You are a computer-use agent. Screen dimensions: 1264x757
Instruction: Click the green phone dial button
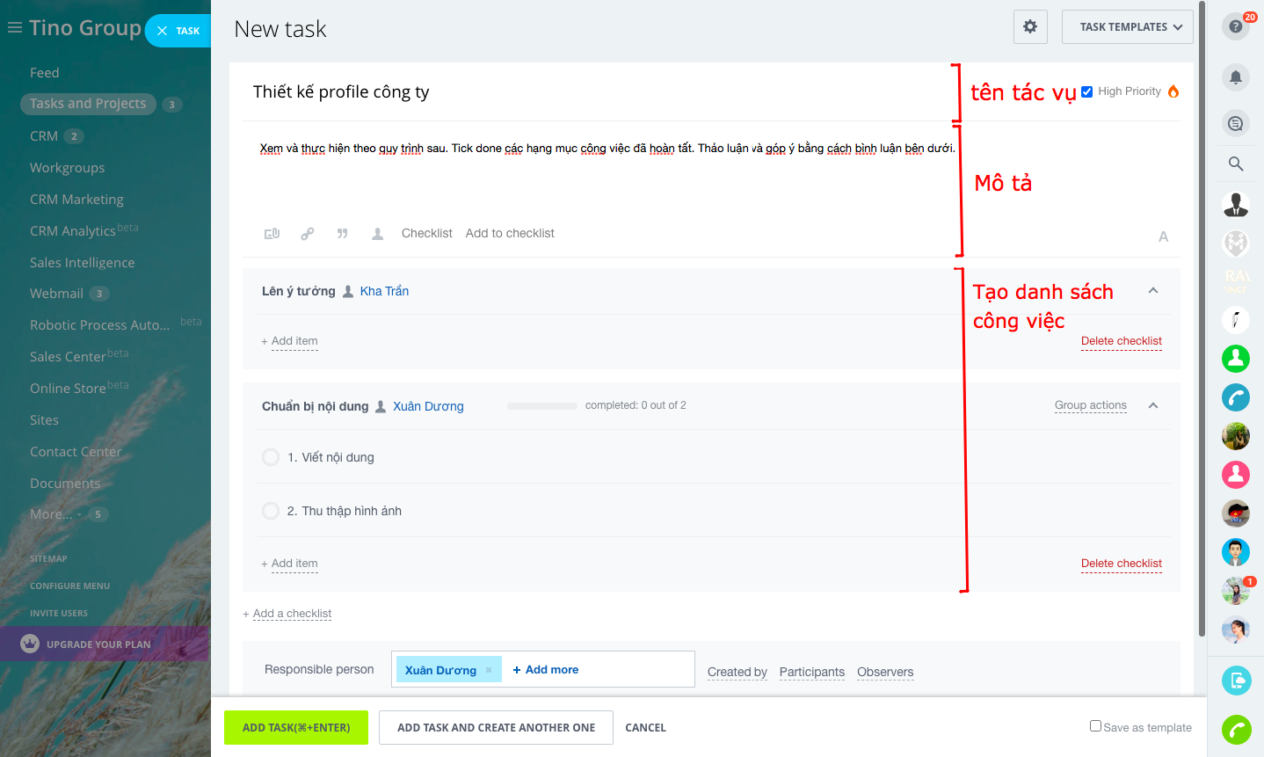pos(1236,730)
